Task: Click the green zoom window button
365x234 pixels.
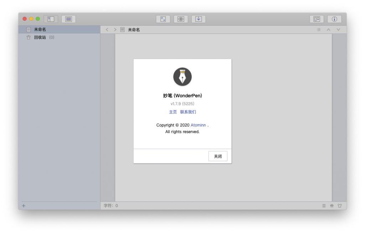Action: [38, 19]
